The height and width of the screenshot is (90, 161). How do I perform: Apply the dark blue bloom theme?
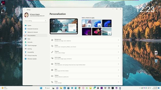tap(107, 23)
